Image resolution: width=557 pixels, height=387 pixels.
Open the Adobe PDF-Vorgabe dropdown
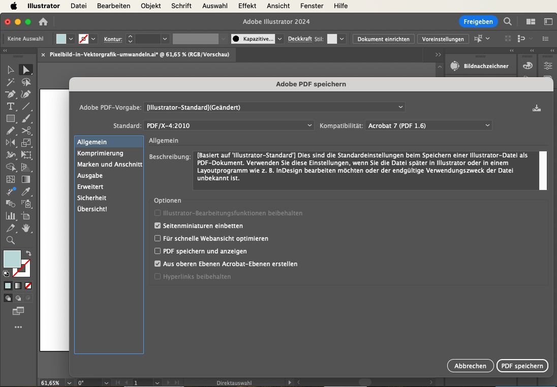[274, 107]
